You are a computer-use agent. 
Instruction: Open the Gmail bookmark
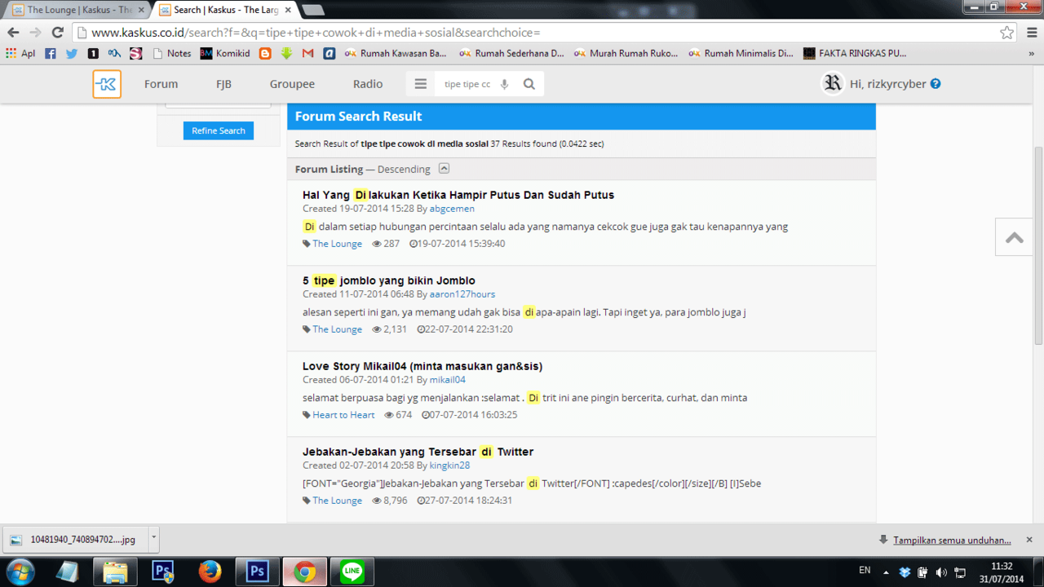(x=307, y=53)
